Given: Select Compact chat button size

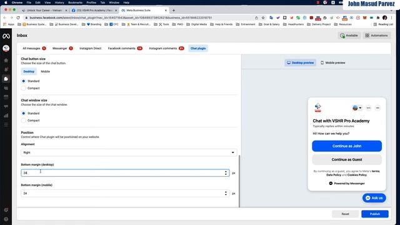Looking at the screenshot, I should click(24, 88).
